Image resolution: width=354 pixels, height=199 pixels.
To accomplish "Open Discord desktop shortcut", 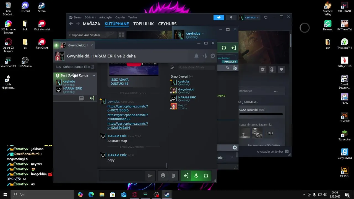I will coord(25,7).
